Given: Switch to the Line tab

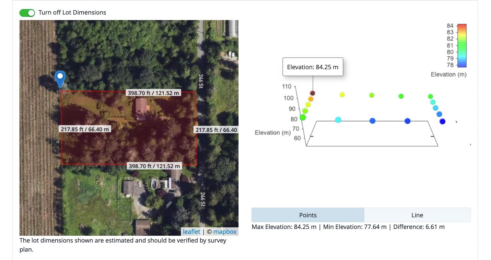Looking at the screenshot, I should click(417, 215).
